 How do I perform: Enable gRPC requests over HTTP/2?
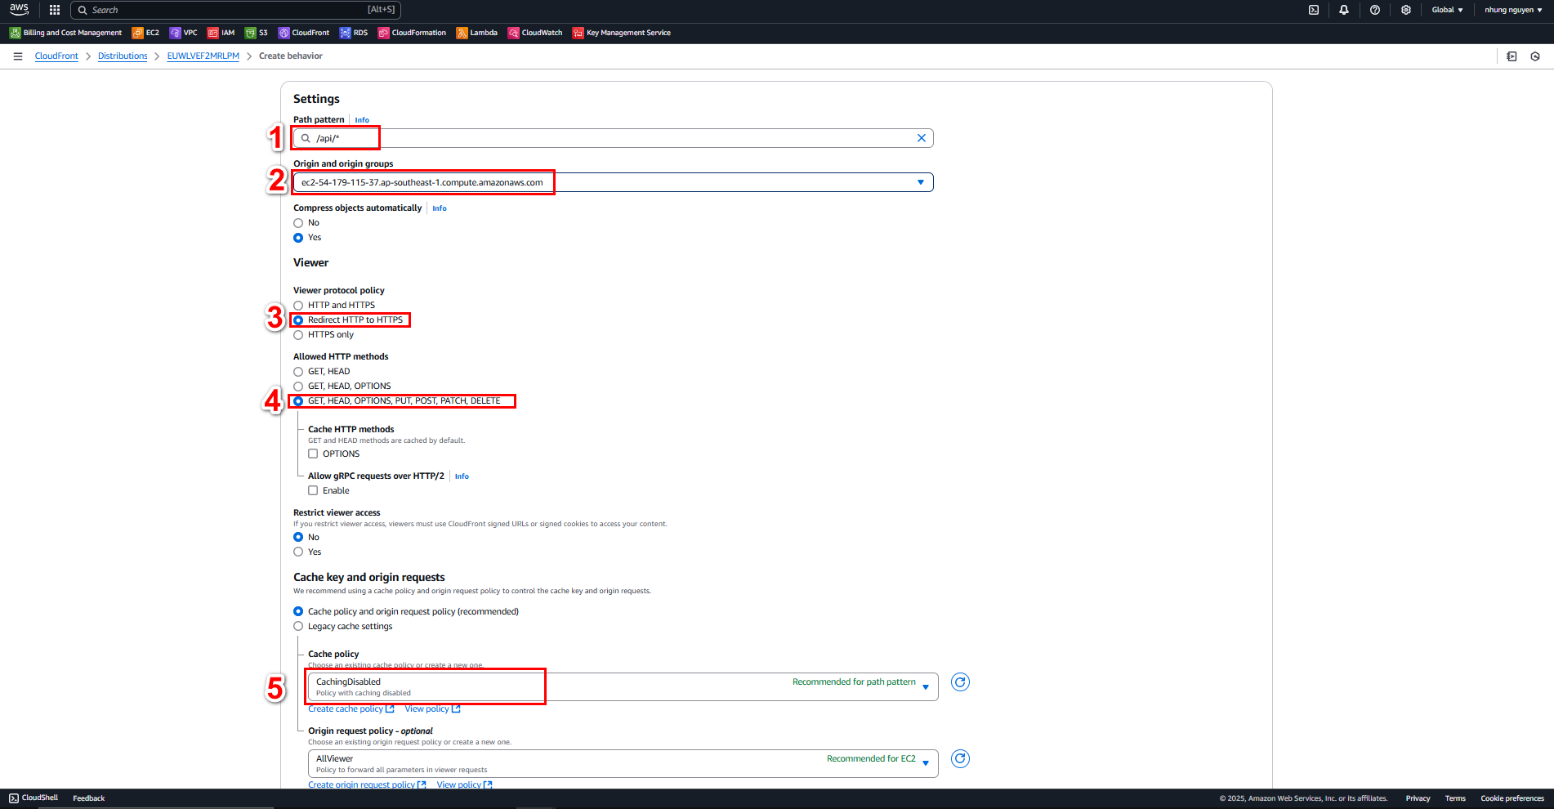pyautogui.click(x=313, y=491)
